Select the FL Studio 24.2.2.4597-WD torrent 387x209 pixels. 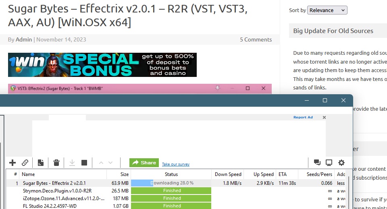(50, 206)
